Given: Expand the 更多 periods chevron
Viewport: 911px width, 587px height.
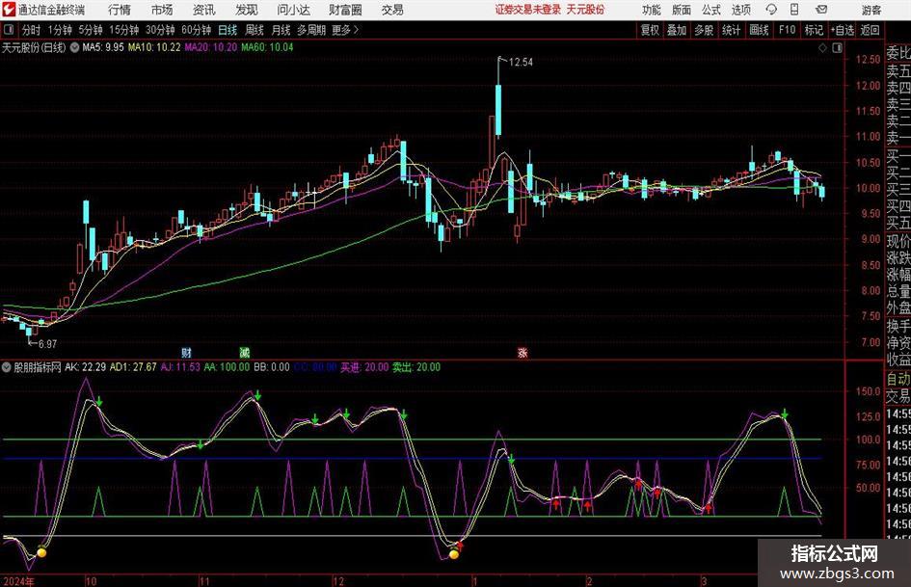Looking at the screenshot, I should [356, 30].
